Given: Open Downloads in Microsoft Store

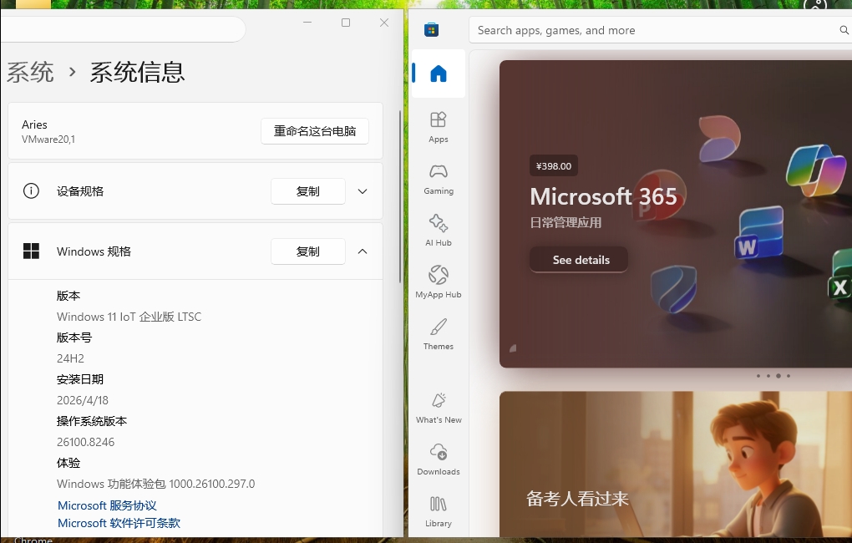Looking at the screenshot, I should (438, 459).
